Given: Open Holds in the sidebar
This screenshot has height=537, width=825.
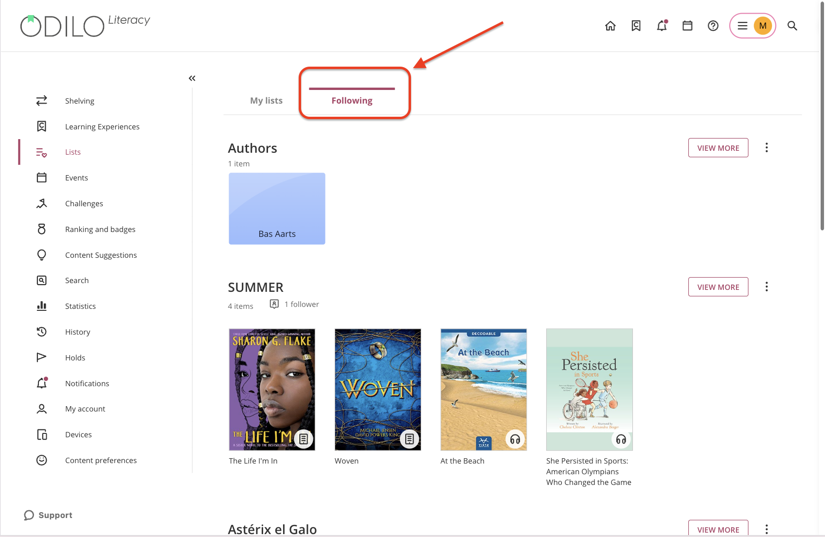Looking at the screenshot, I should 75,358.
